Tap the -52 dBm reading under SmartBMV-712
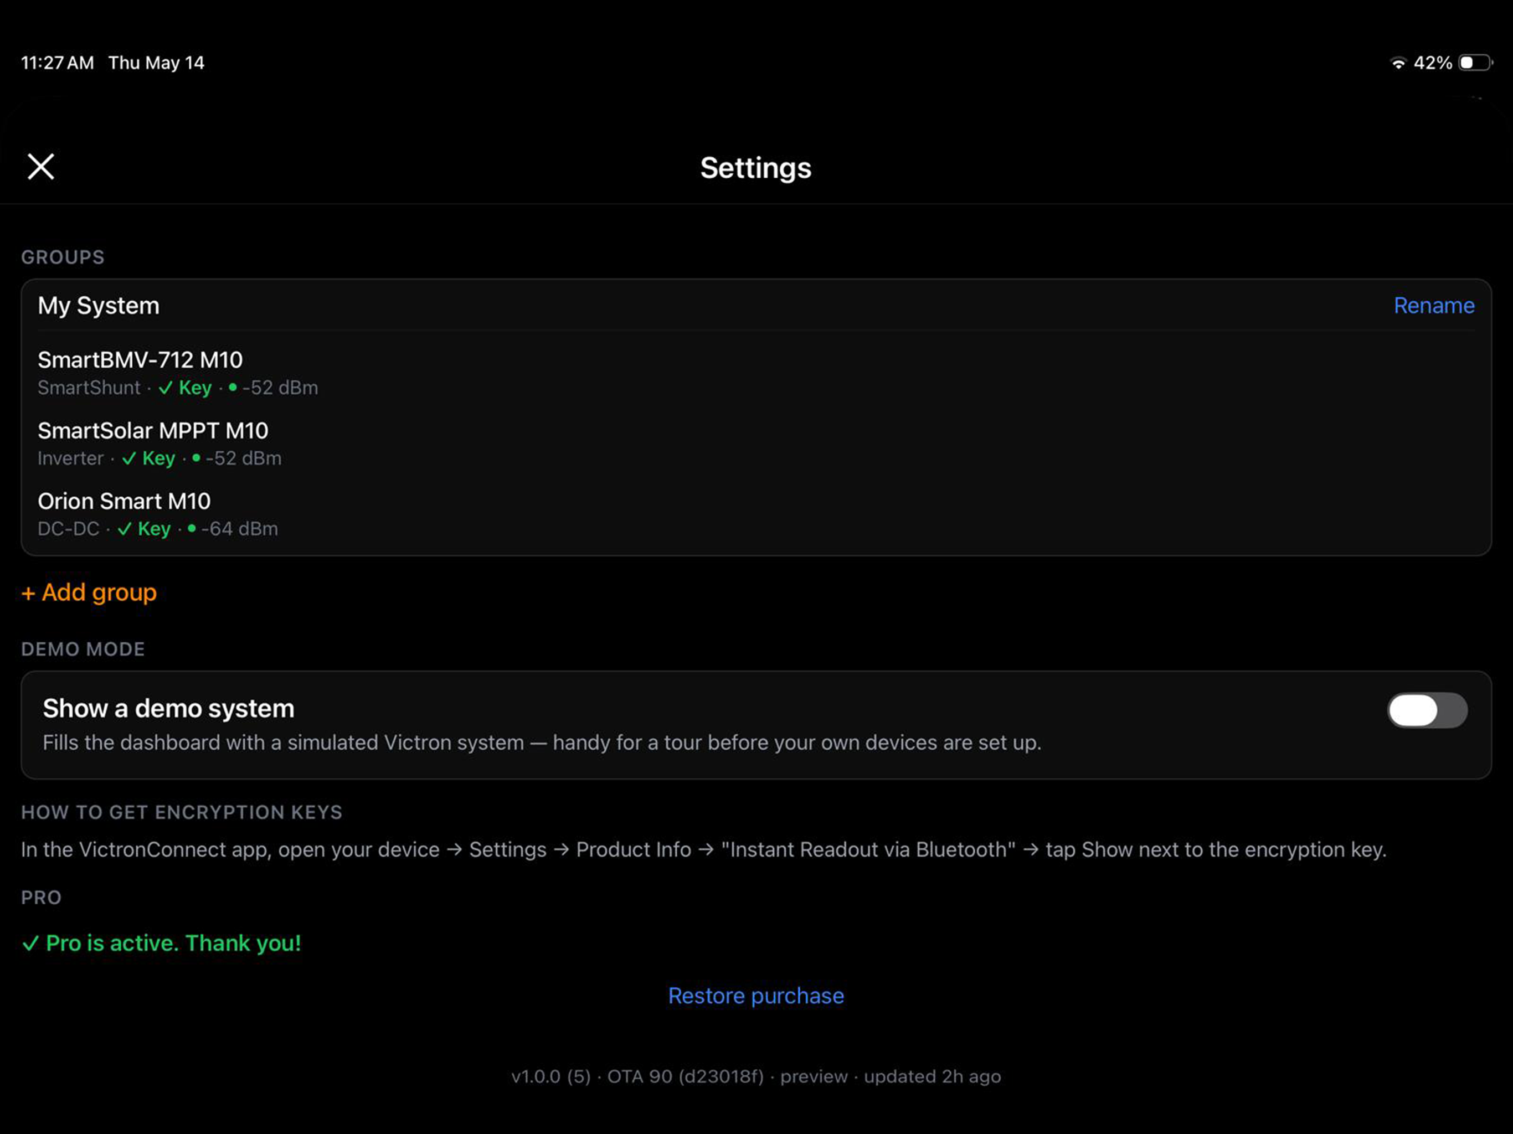Screen dimensions: 1513x1134 coord(280,387)
